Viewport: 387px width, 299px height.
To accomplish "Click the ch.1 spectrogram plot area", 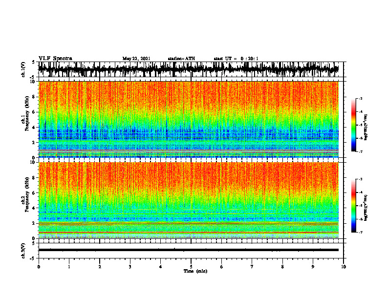I will (189, 119).
